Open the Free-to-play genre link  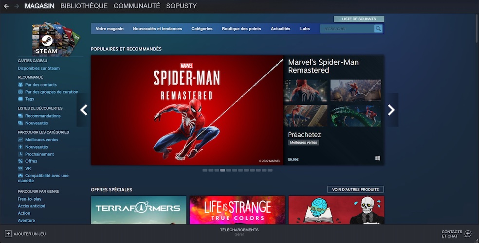pyautogui.click(x=30, y=199)
